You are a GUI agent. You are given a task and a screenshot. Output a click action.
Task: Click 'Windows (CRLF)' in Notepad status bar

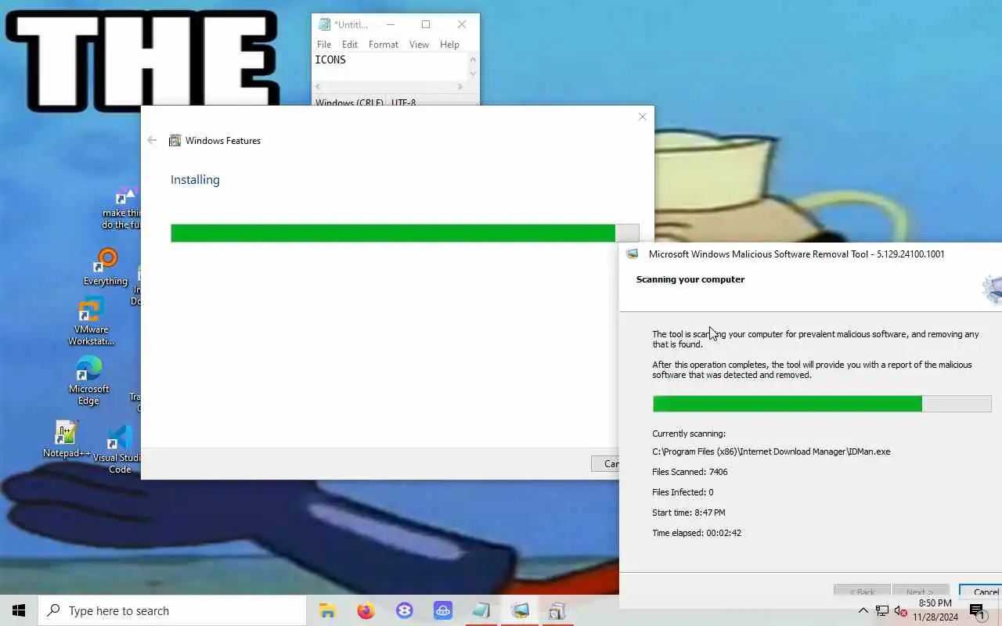coord(349,103)
